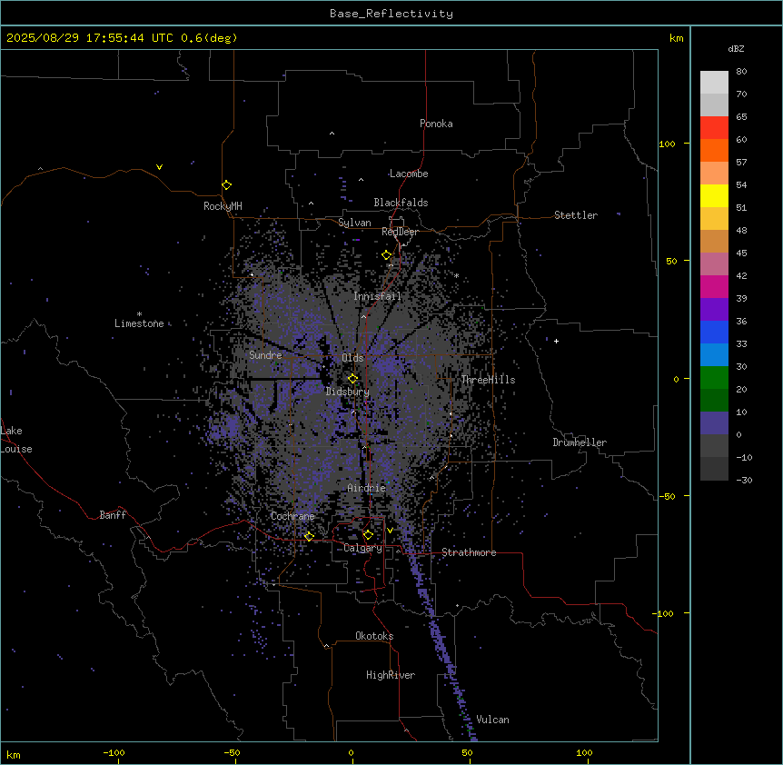This screenshot has width=783, height=765.
Task: Click the HighRiver town label
Action: [391, 675]
